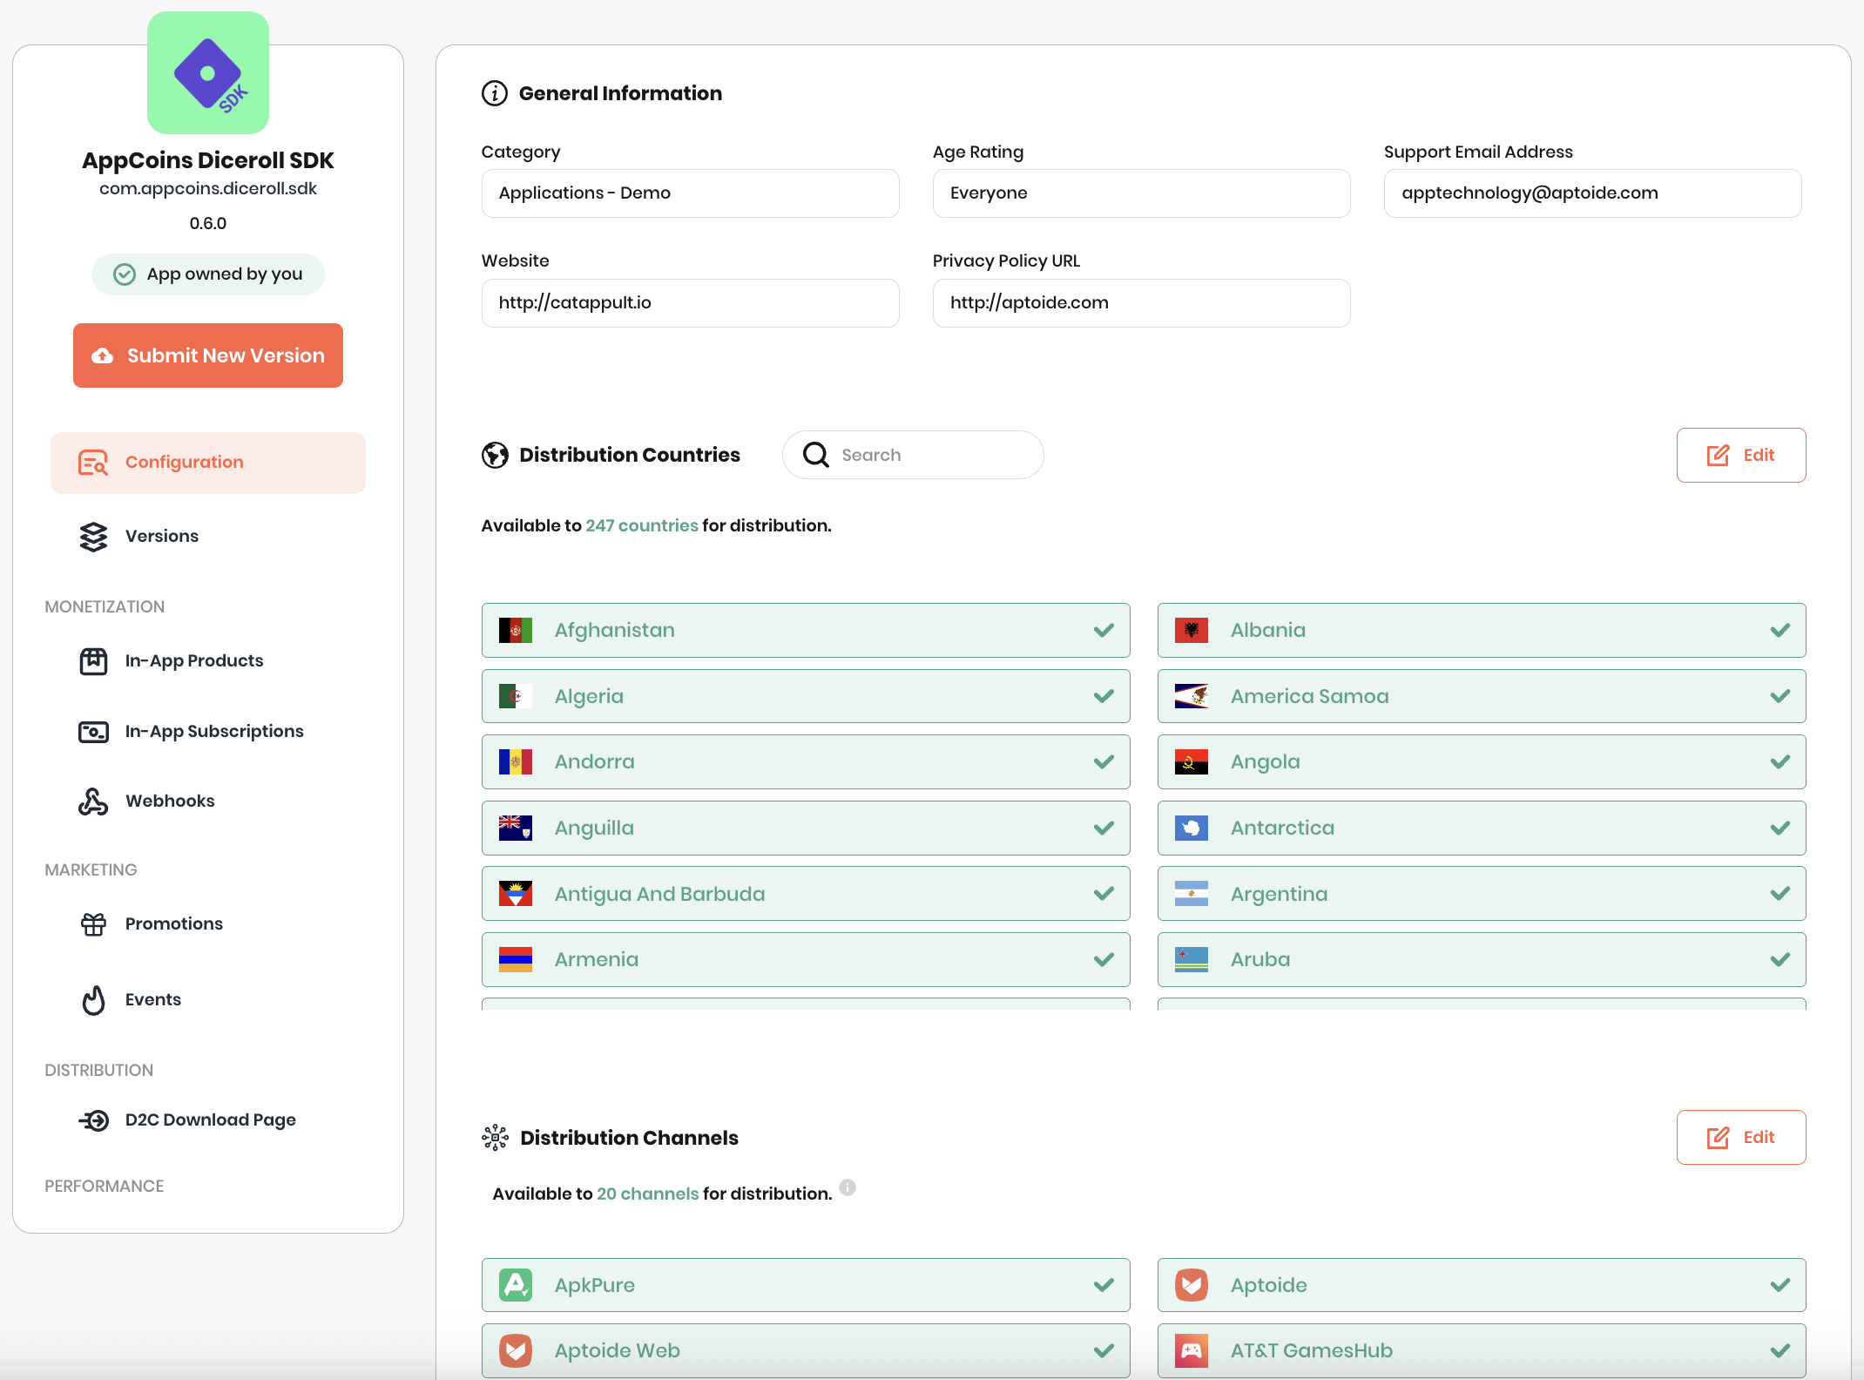Click the Argentina flag icon

[x=1192, y=894]
